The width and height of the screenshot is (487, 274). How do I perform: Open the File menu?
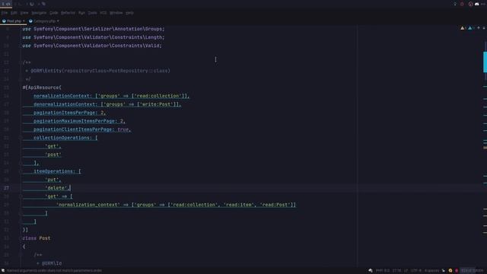pyautogui.click(x=5, y=13)
